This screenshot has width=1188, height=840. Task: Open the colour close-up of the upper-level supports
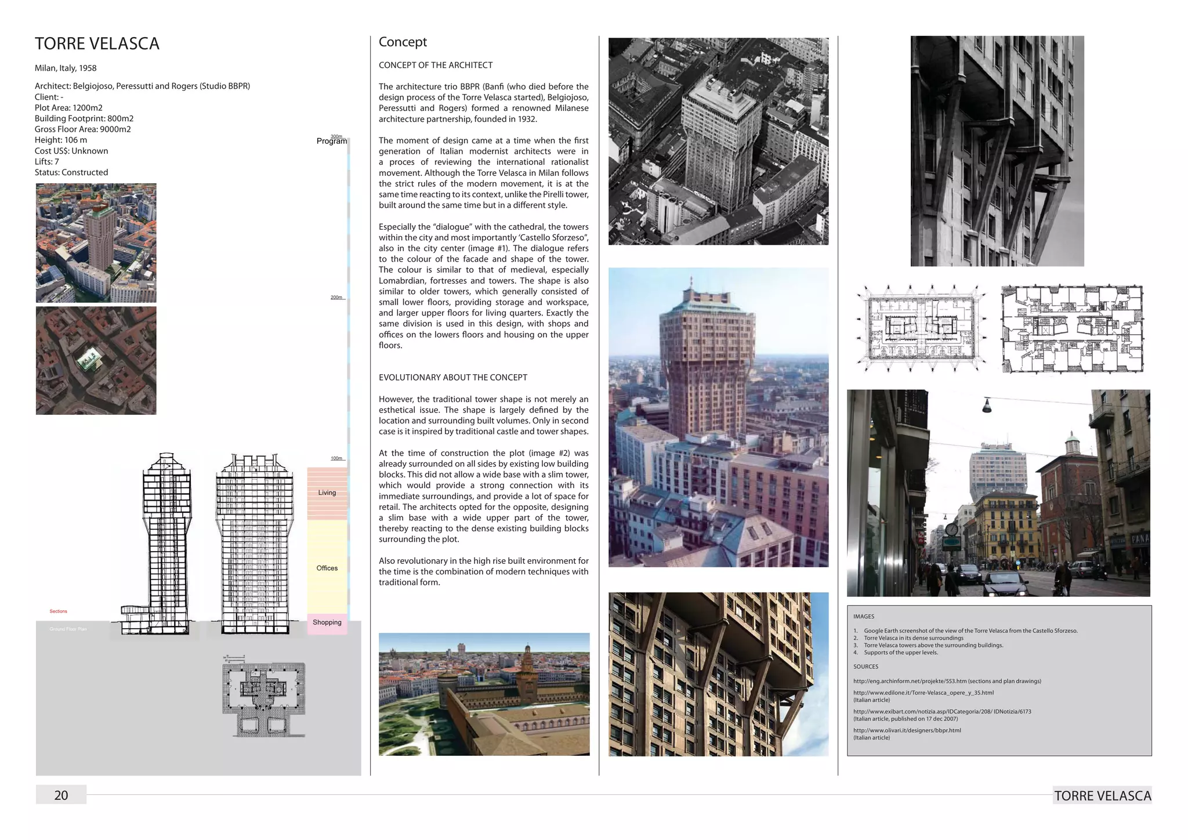tap(719, 674)
